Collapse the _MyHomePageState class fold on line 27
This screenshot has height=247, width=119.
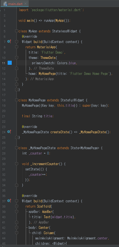click(x=17, y=148)
